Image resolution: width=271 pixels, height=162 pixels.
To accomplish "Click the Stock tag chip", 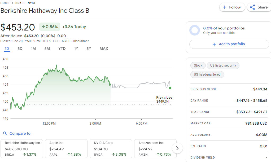I will (198, 65).
